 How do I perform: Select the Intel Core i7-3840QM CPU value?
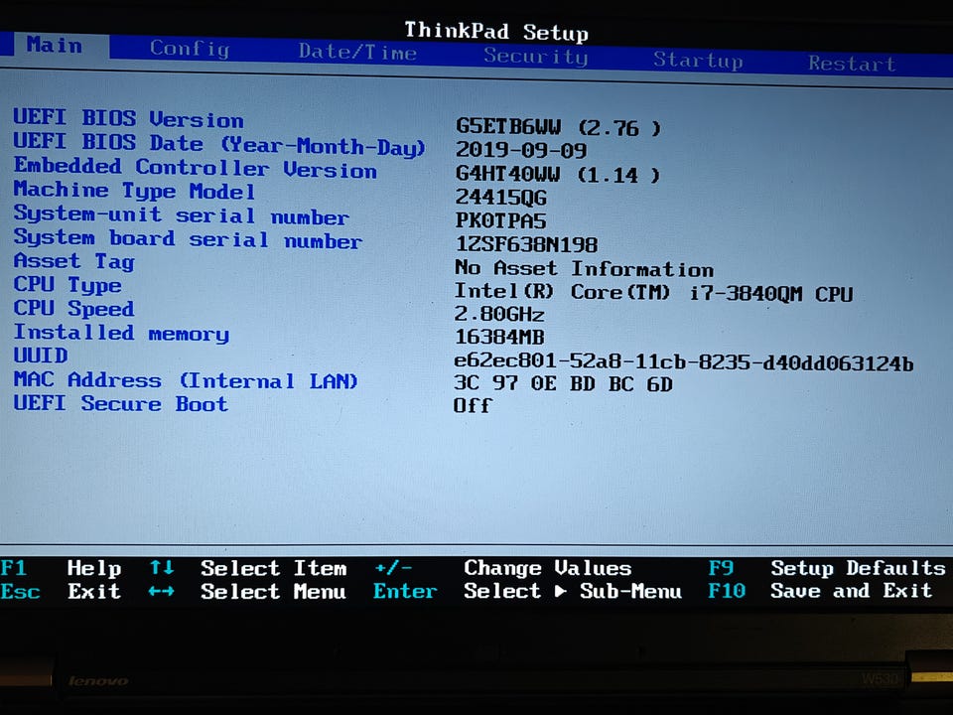pyautogui.click(x=653, y=292)
